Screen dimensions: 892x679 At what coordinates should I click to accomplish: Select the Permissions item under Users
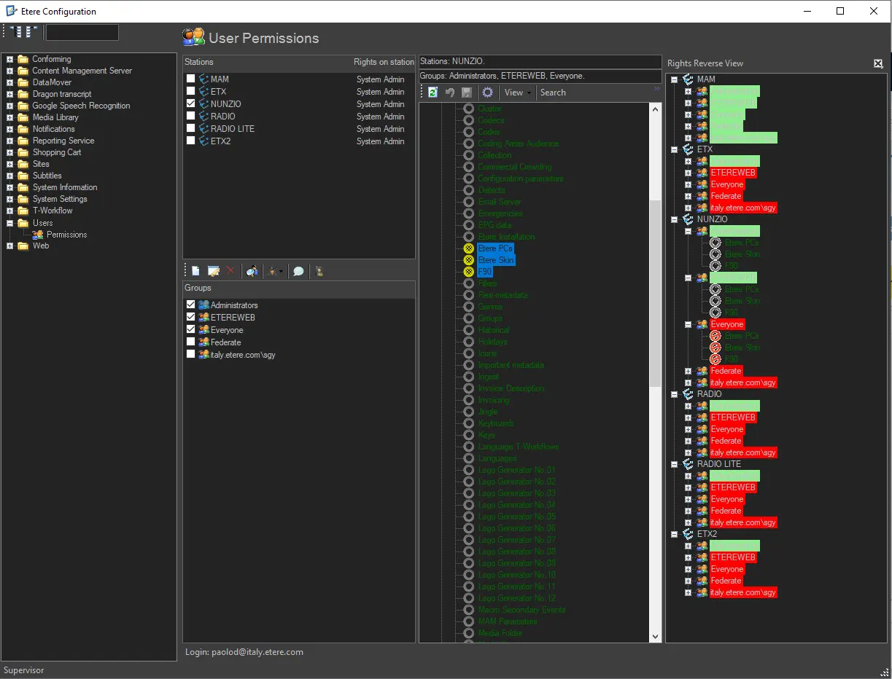point(66,235)
